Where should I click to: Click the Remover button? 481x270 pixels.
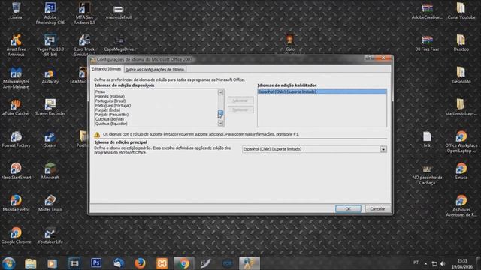(x=240, y=109)
